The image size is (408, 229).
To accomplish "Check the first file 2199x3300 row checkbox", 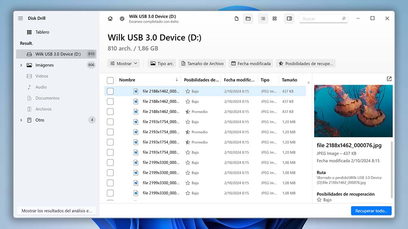I will click(x=110, y=163).
